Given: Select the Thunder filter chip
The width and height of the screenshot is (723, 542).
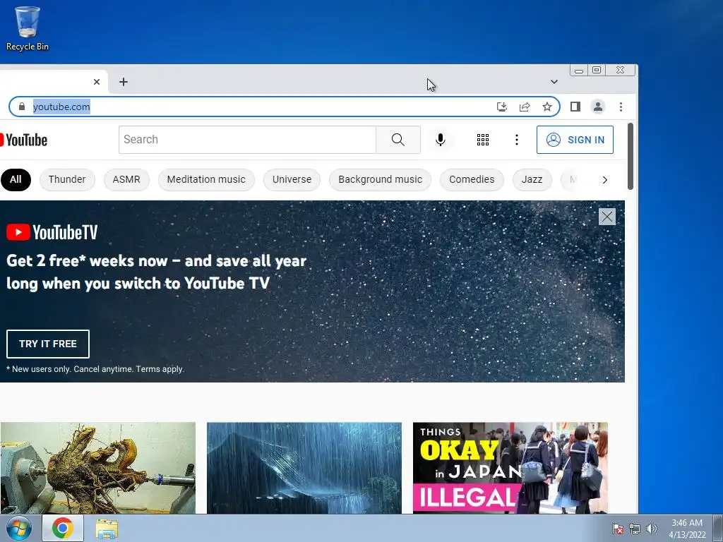Looking at the screenshot, I should pos(67,180).
